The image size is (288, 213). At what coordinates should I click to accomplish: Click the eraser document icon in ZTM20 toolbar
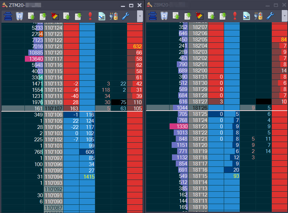tap(102, 16)
